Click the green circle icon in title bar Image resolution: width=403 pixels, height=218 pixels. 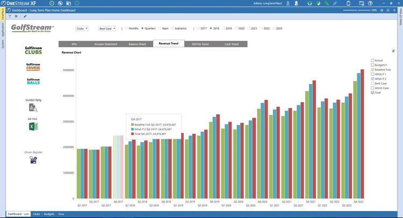(x=52, y=3)
